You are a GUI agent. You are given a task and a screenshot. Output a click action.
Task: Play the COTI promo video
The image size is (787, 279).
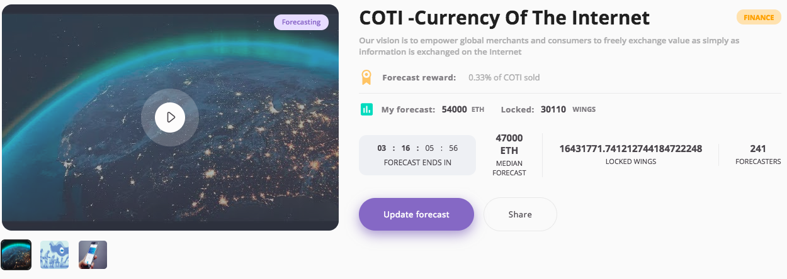click(x=170, y=117)
